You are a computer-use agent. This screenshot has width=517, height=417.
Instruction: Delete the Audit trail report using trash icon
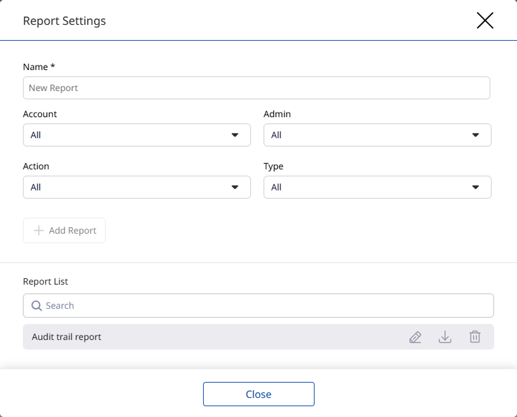[475, 337]
